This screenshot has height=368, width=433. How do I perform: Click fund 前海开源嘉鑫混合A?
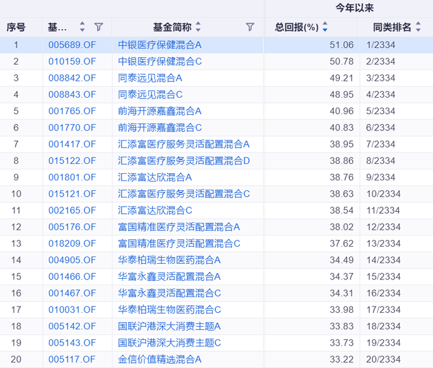point(159,111)
